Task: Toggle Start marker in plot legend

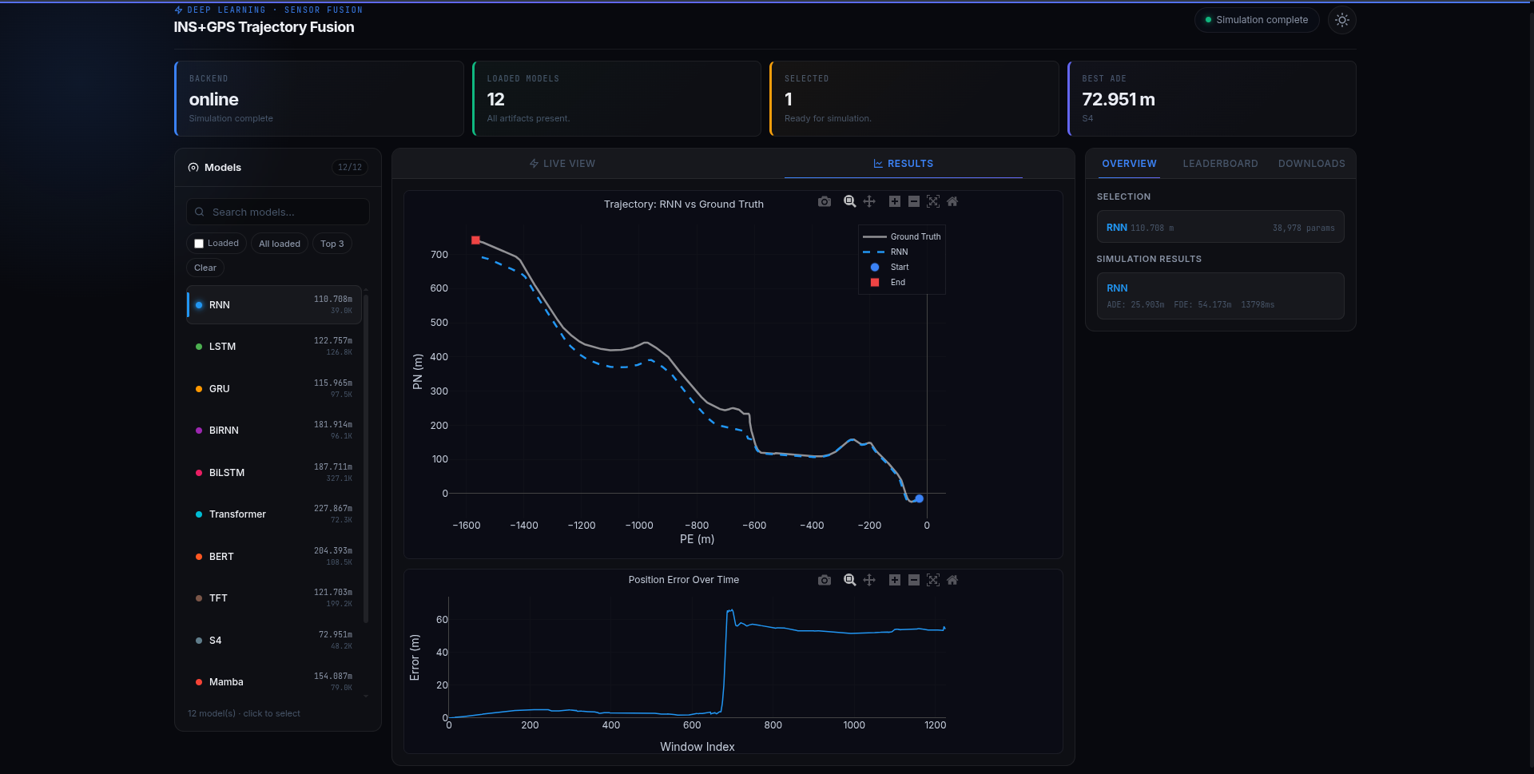Action: click(x=902, y=267)
